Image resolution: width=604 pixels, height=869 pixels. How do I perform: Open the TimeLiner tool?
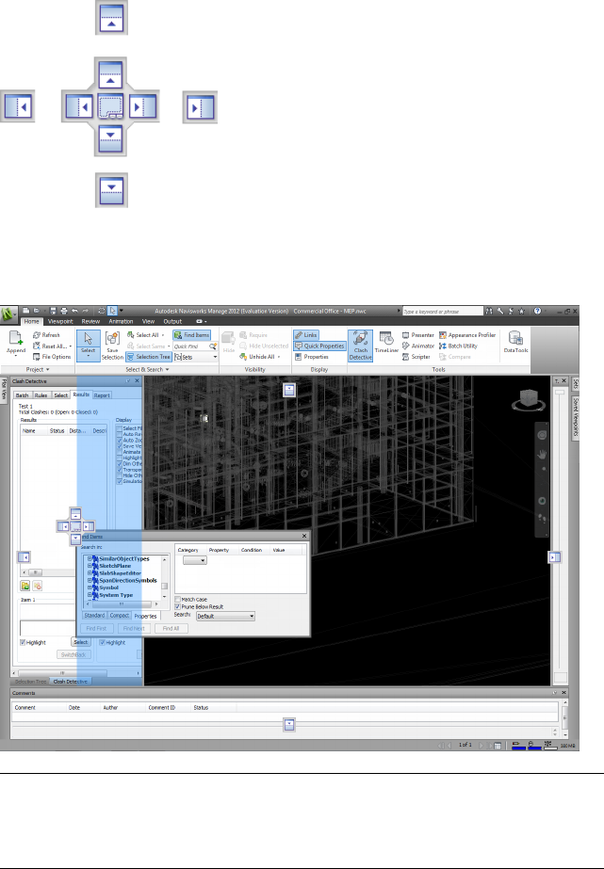click(x=386, y=343)
